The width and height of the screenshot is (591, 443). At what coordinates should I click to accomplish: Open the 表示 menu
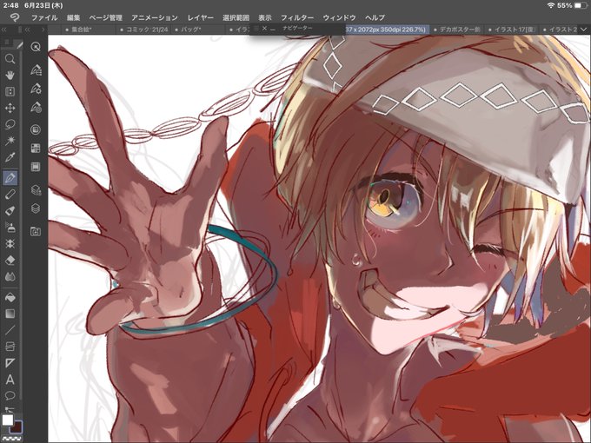[265, 17]
